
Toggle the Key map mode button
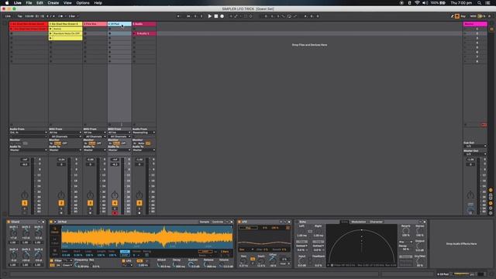pyautogui.click(x=463, y=16)
